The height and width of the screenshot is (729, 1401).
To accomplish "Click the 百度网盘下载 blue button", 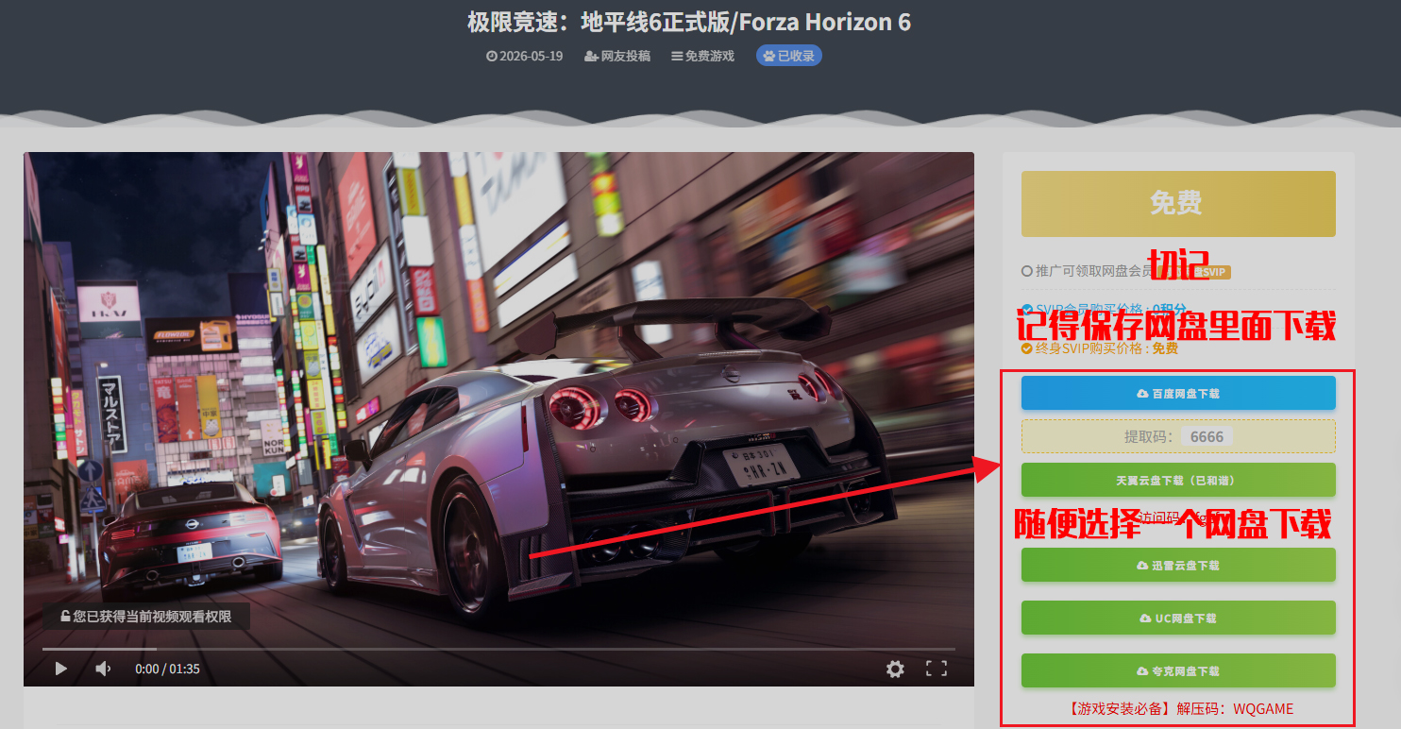I will pos(1178,393).
